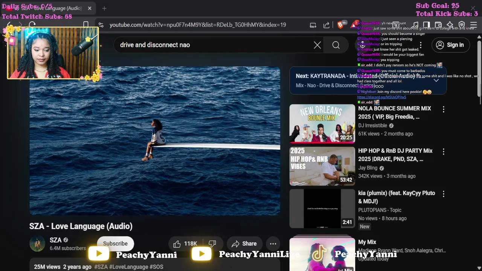Click the #LoveLanguage hashtag
The image size is (482, 271).
(128, 267)
